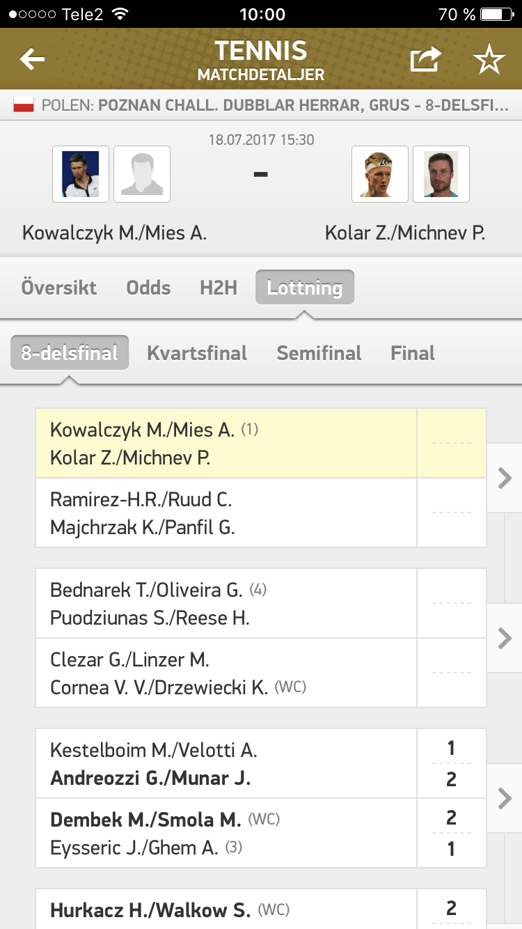
Task: Tap the back arrow icon
Action: coord(32,59)
